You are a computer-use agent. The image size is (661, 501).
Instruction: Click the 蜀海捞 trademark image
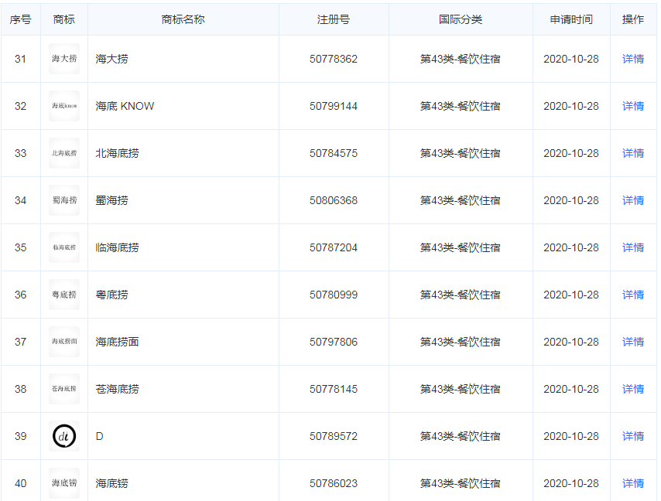pos(64,199)
